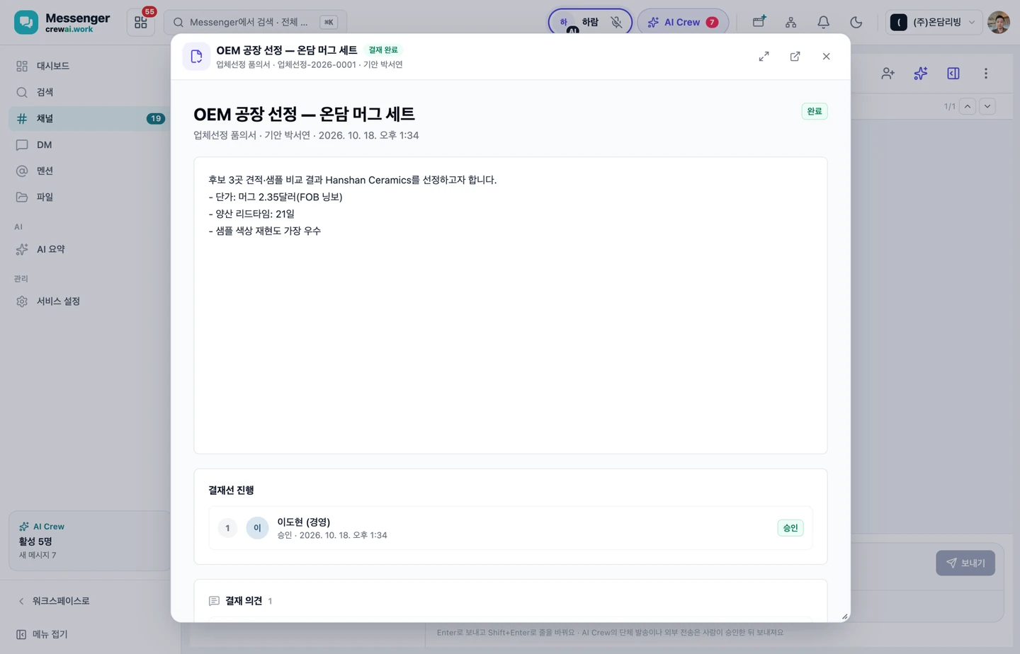Viewport: 1020px width, 654px height.
Task: Open DM in the sidebar
Action: [x=88, y=144]
